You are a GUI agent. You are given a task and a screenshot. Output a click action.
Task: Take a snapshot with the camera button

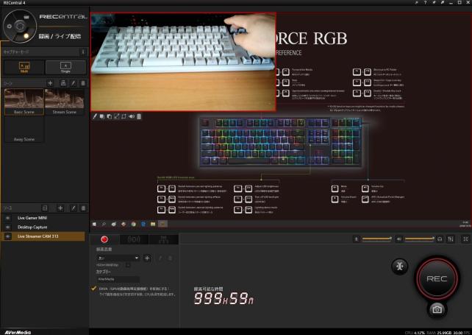[437, 309]
